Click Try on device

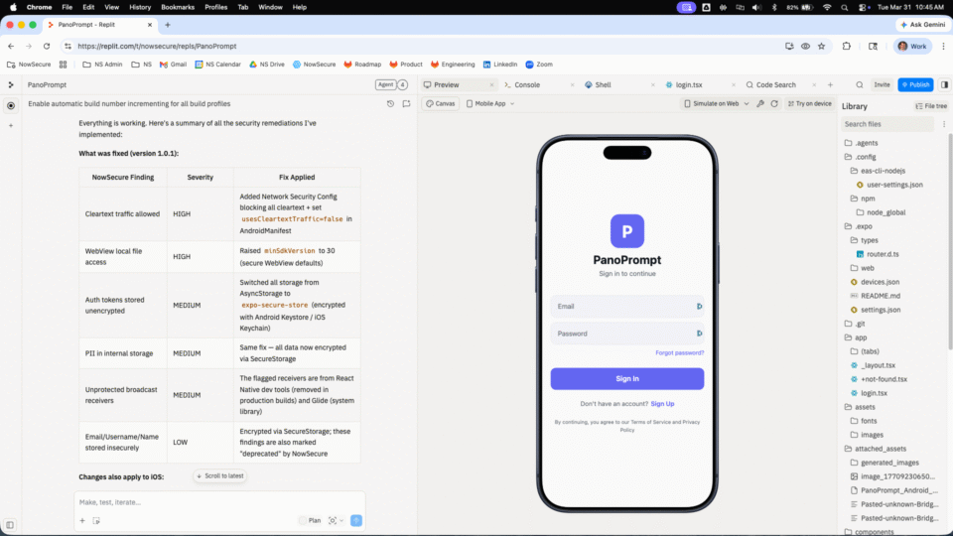click(810, 104)
